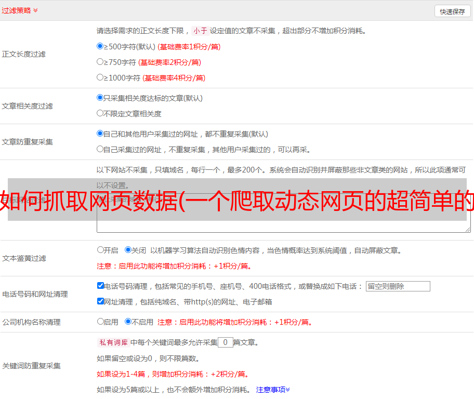The image size is (474, 399).
Task: Click the replacement phone number field
Action: tap(398, 286)
